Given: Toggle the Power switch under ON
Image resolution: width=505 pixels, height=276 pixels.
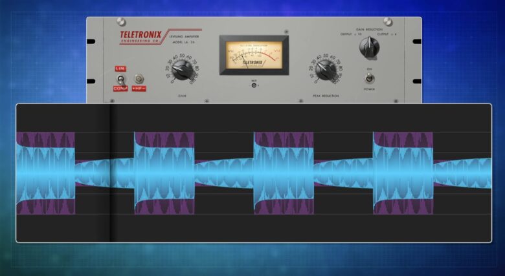Looking at the screenshot, I should (x=370, y=78).
